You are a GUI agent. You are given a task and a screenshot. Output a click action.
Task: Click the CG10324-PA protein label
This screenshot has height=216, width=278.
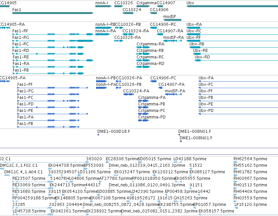(x=136, y=91)
